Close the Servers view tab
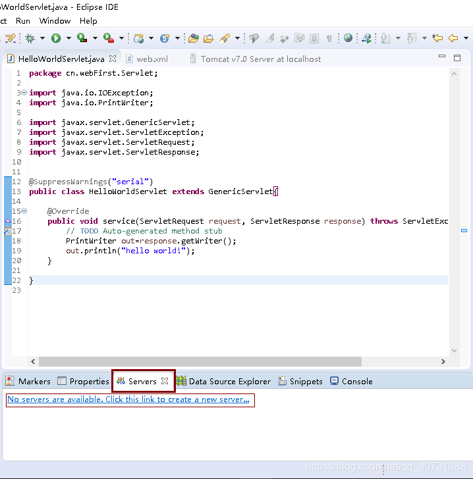 165,381
